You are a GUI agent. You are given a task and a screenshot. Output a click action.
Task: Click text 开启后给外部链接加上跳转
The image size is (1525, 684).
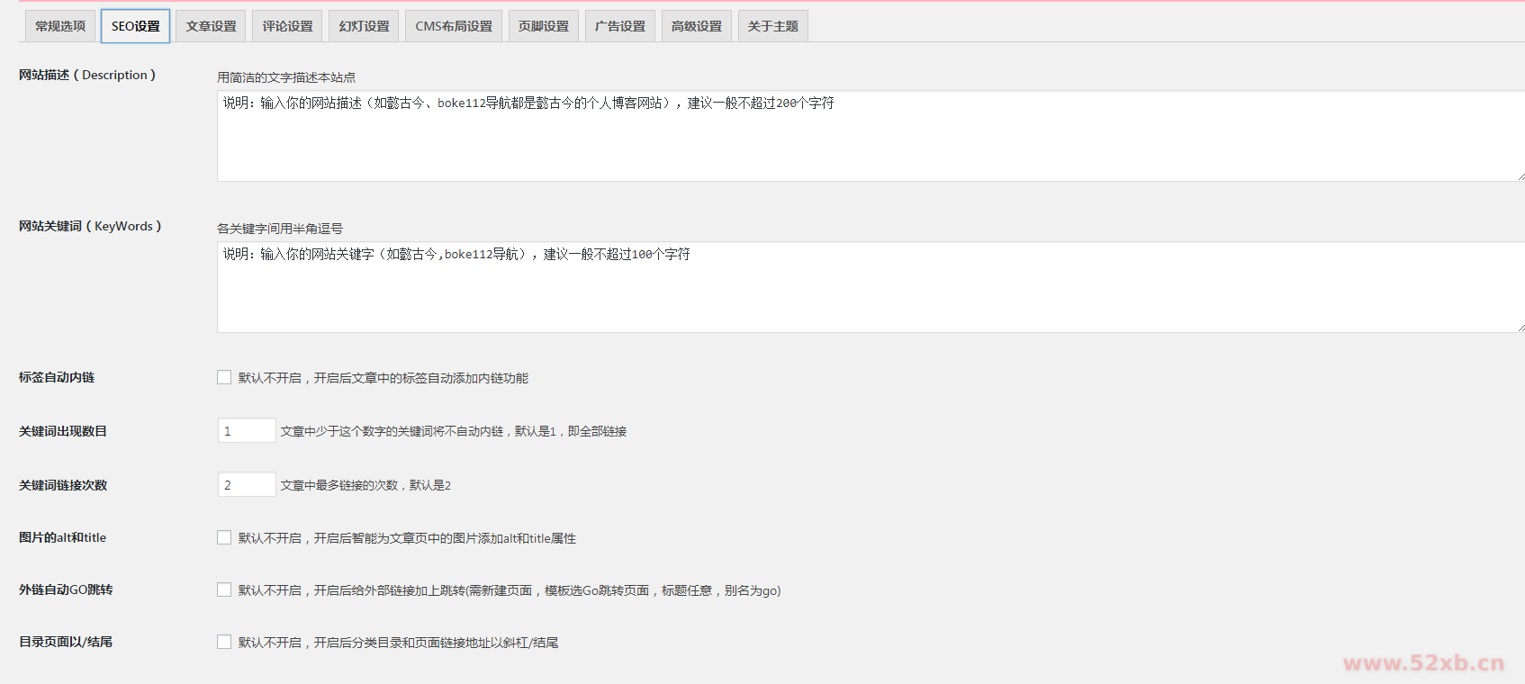389,590
